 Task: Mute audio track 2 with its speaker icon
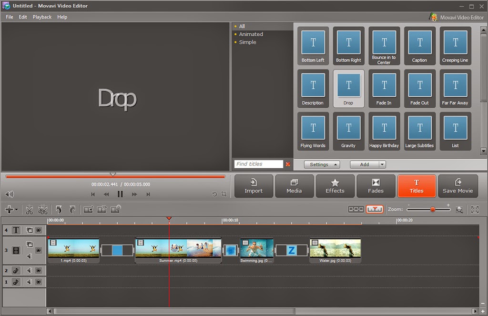[x=29, y=270]
